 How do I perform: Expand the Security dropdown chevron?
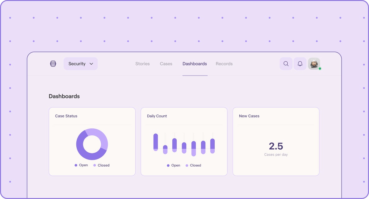click(91, 64)
